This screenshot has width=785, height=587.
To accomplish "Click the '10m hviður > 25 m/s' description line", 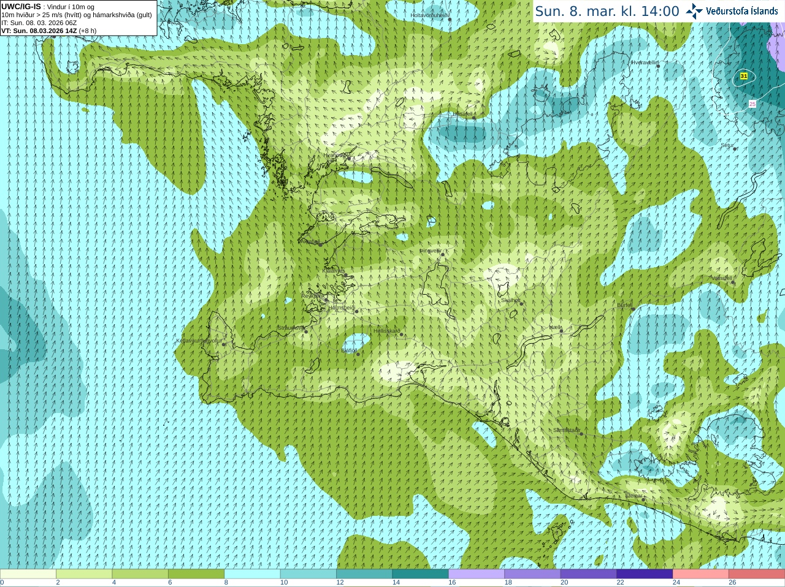I will 77,15.
